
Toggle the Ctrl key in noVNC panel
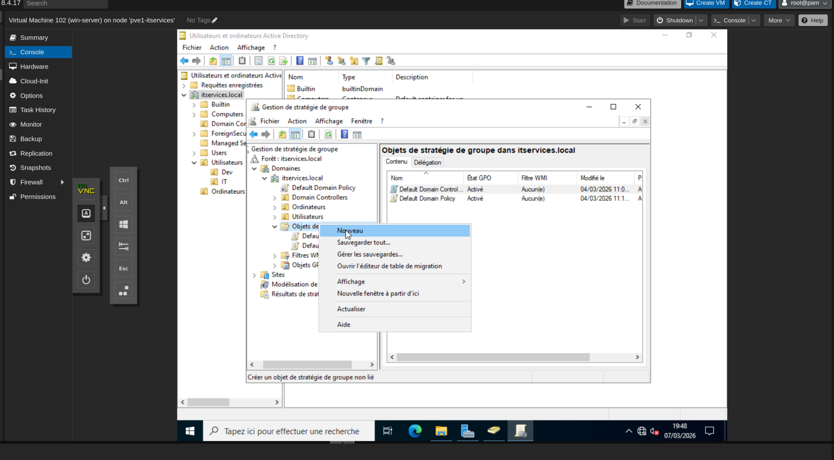pos(124,181)
